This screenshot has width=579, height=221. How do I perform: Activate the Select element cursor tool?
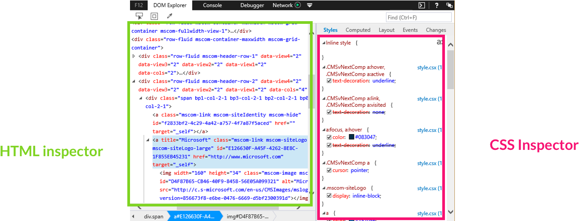point(139,16)
